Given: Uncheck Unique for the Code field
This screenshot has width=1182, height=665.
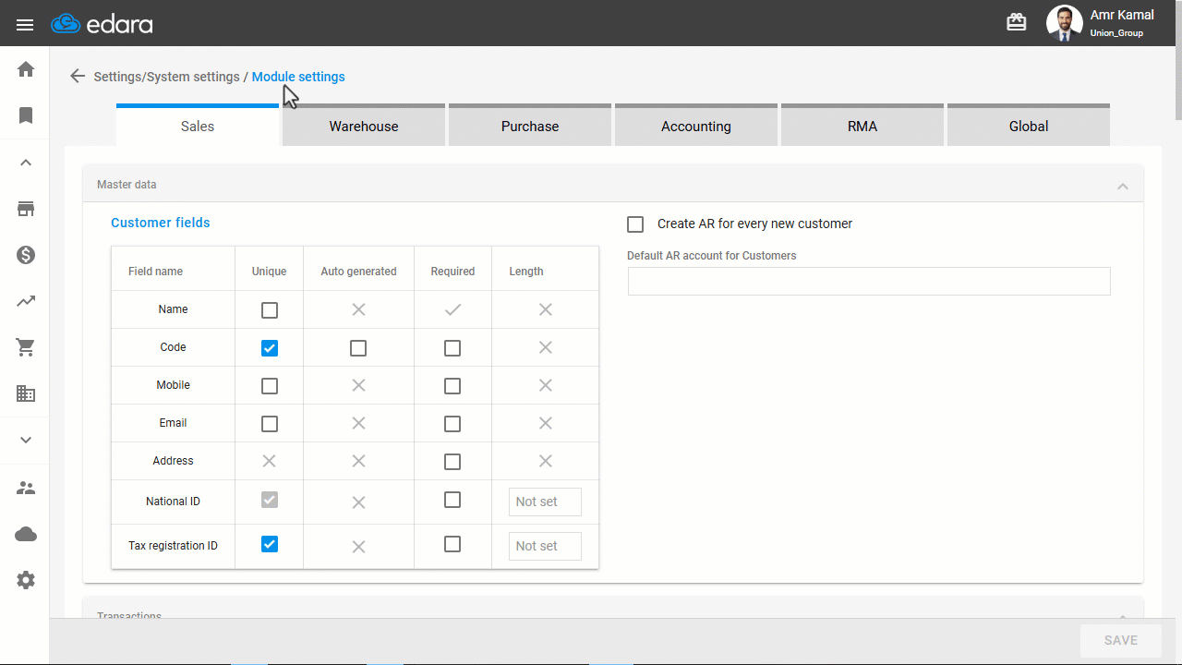Looking at the screenshot, I should pyautogui.click(x=270, y=348).
